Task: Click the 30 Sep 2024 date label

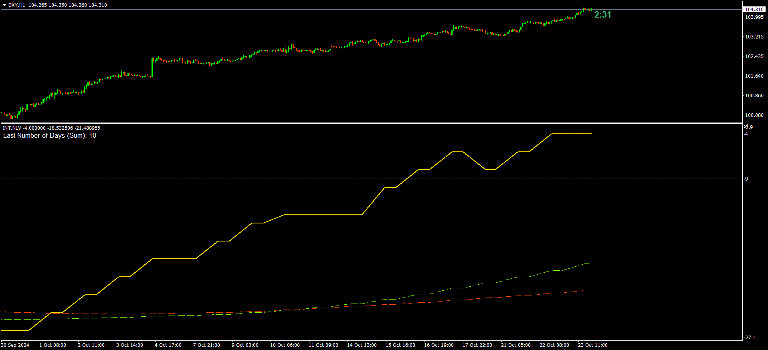Action: coord(15,345)
